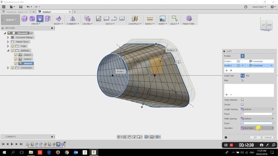
Task: Toggle visibility bulb of Sketch1
Action: pos(16,55)
